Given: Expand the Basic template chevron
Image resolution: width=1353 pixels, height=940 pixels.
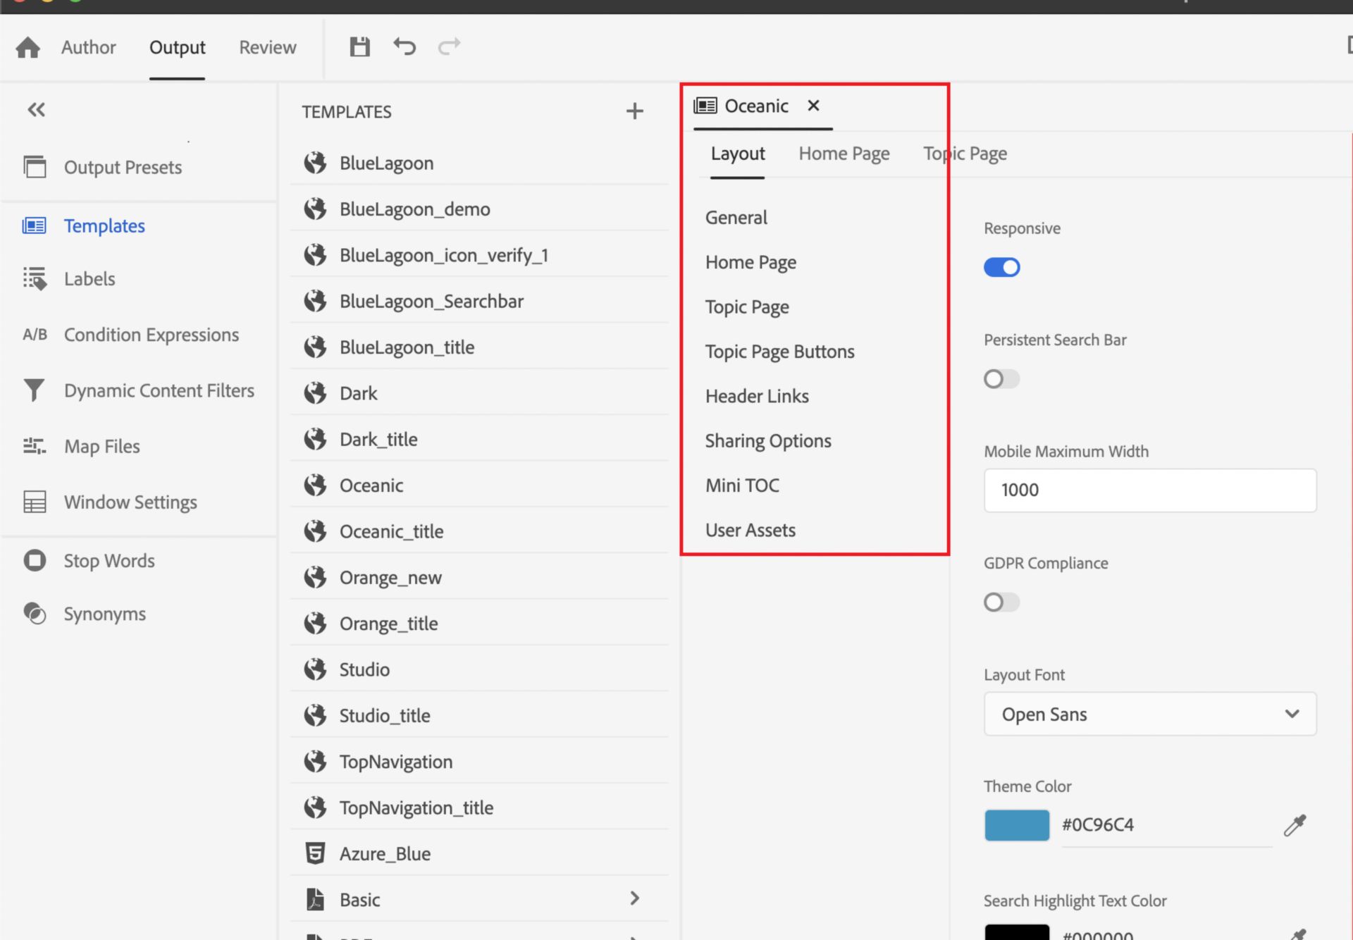Looking at the screenshot, I should tap(634, 898).
